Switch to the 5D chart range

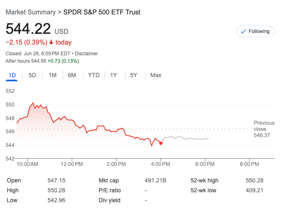pyautogui.click(x=32, y=75)
